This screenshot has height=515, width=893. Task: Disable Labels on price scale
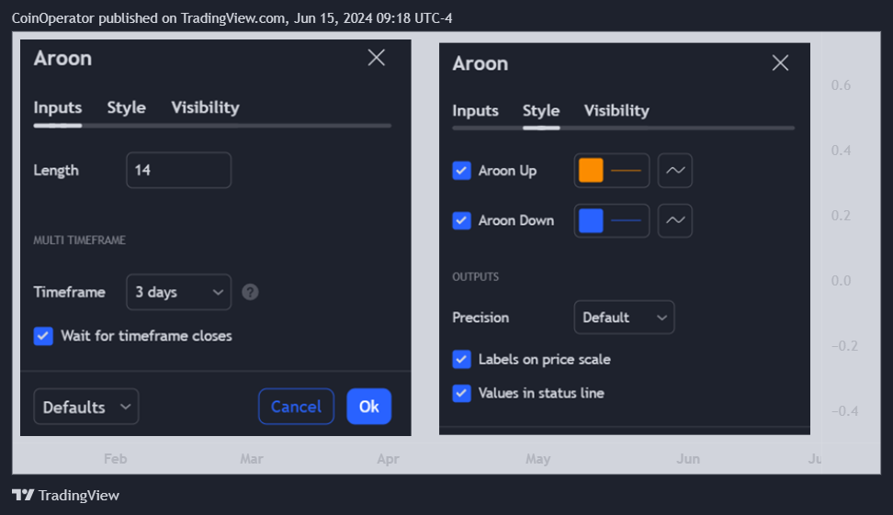pyautogui.click(x=462, y=359)
